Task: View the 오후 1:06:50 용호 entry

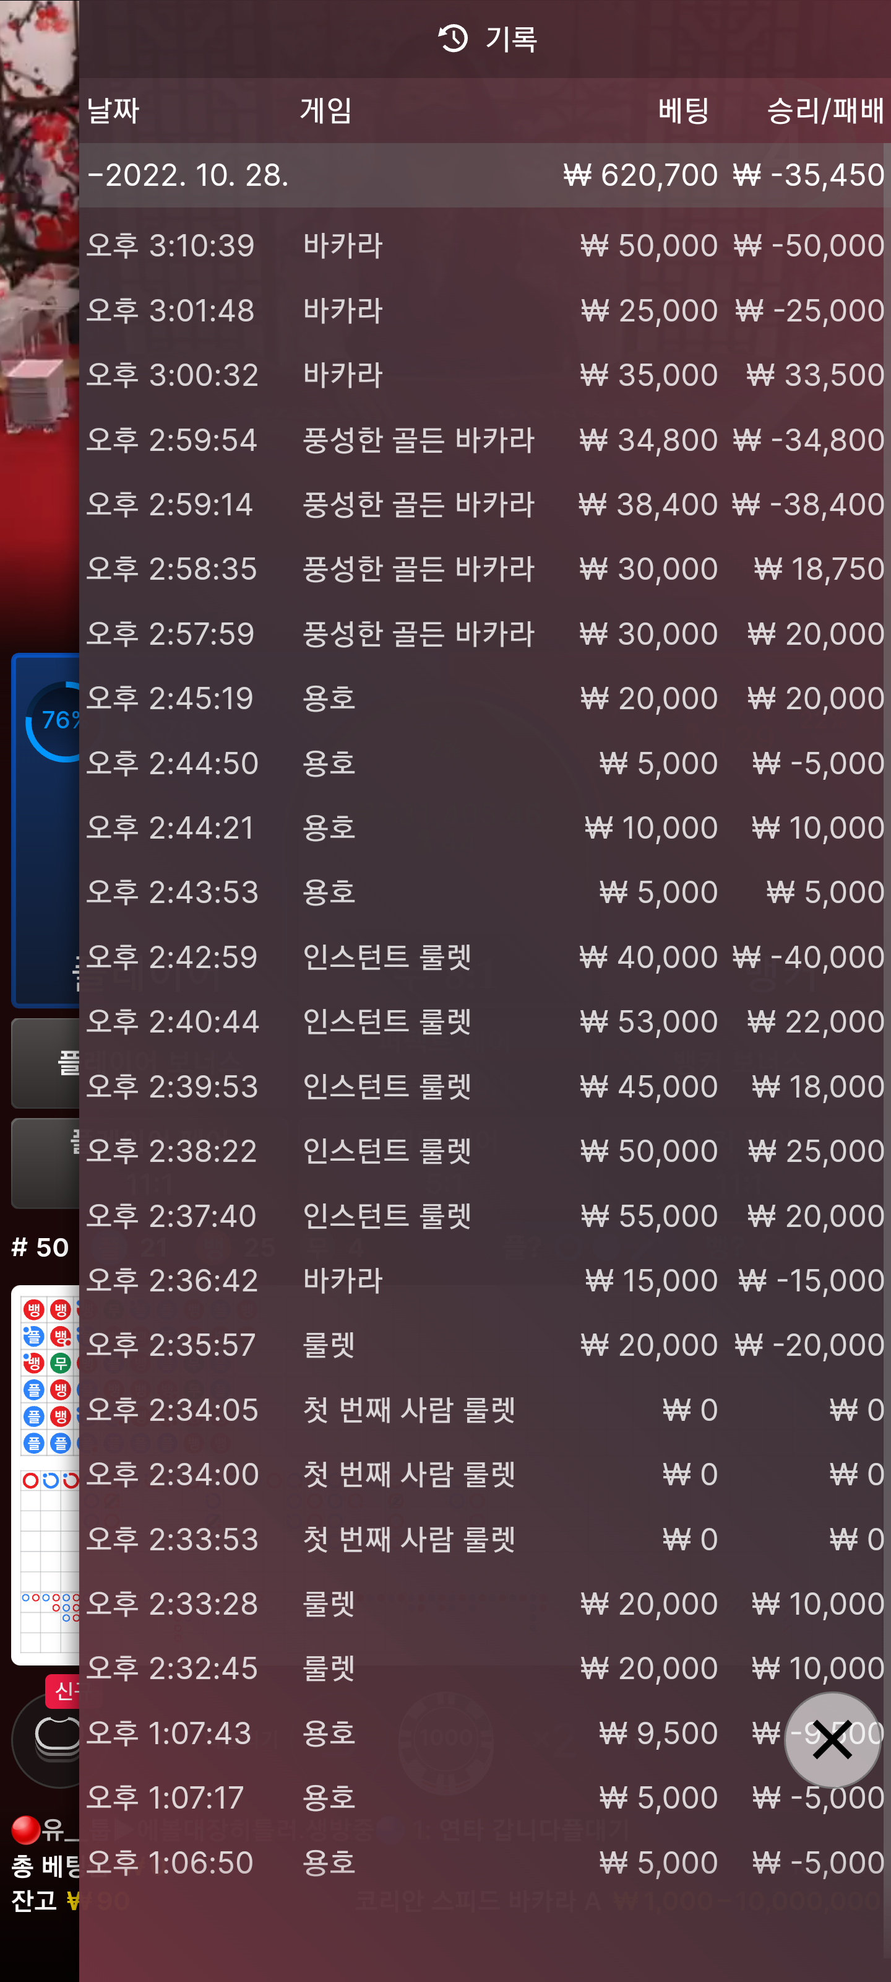Action: (x=485, y=1862)
